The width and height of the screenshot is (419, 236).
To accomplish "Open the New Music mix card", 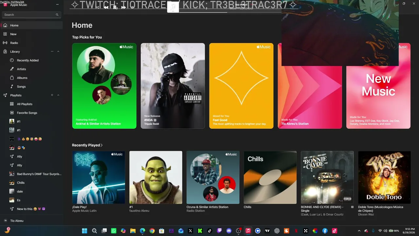I will pyautogui.click(x=378, y=86).
